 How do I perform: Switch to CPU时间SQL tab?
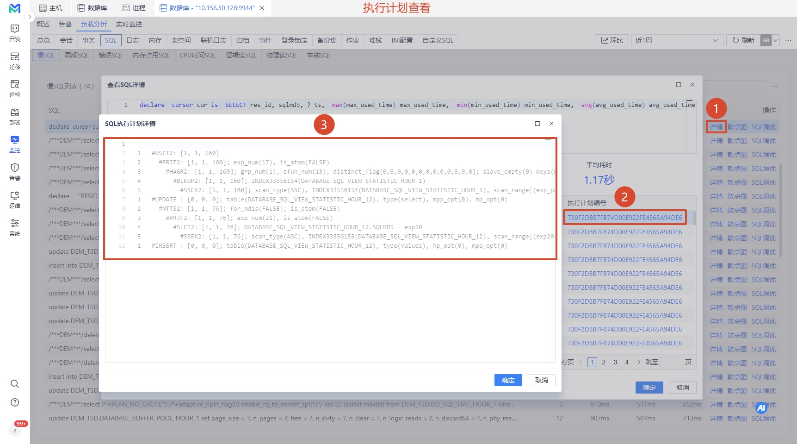198,55
